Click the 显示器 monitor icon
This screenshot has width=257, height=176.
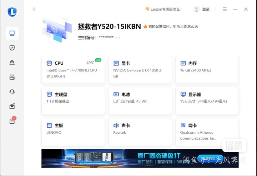[183, 94]
